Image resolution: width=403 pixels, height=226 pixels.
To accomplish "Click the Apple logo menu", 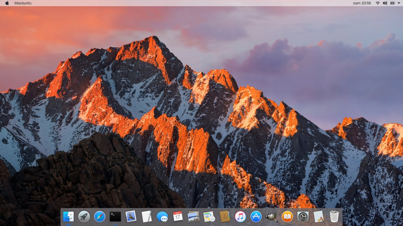I will pos(7,3).
